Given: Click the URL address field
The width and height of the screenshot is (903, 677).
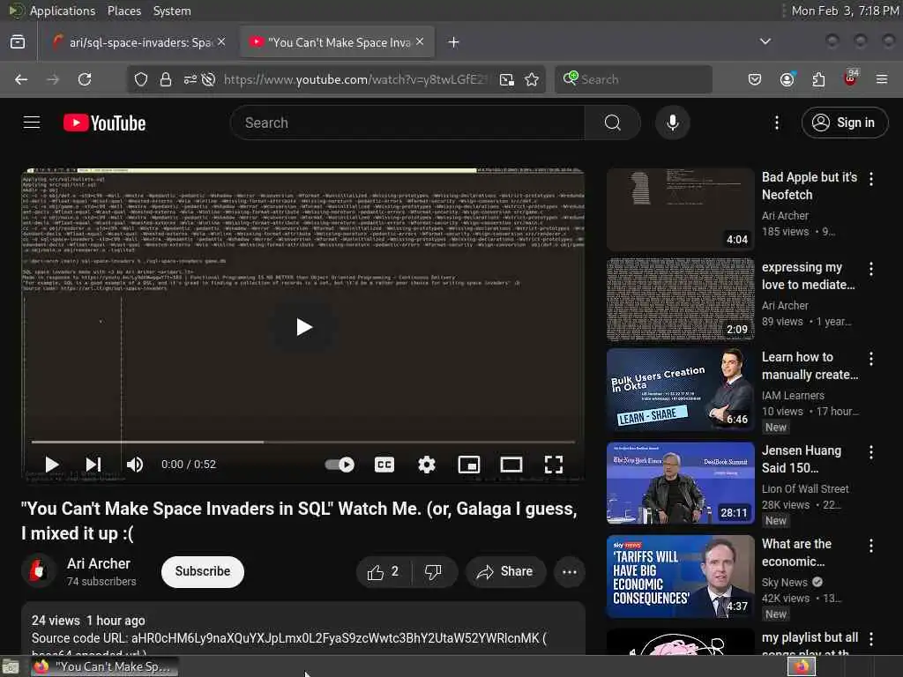Looking at the screenshot, I should [356, 79].
